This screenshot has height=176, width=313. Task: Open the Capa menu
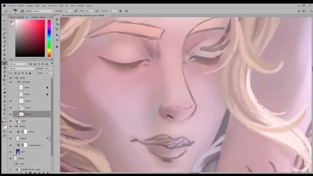point(37,5)
